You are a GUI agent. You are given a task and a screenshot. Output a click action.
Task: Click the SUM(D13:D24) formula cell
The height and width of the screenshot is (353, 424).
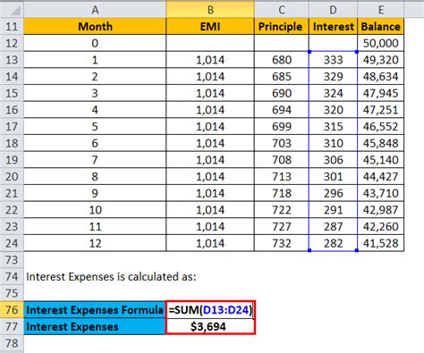tap(210, 310)
